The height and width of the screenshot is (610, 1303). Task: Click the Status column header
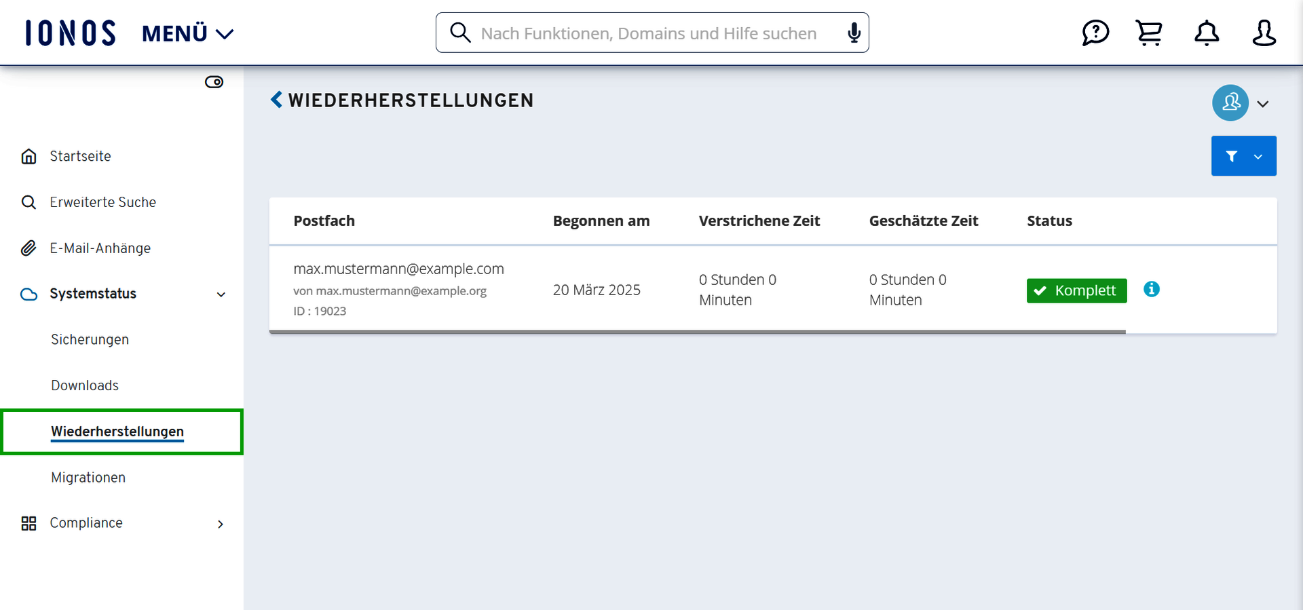point(1049,221)
